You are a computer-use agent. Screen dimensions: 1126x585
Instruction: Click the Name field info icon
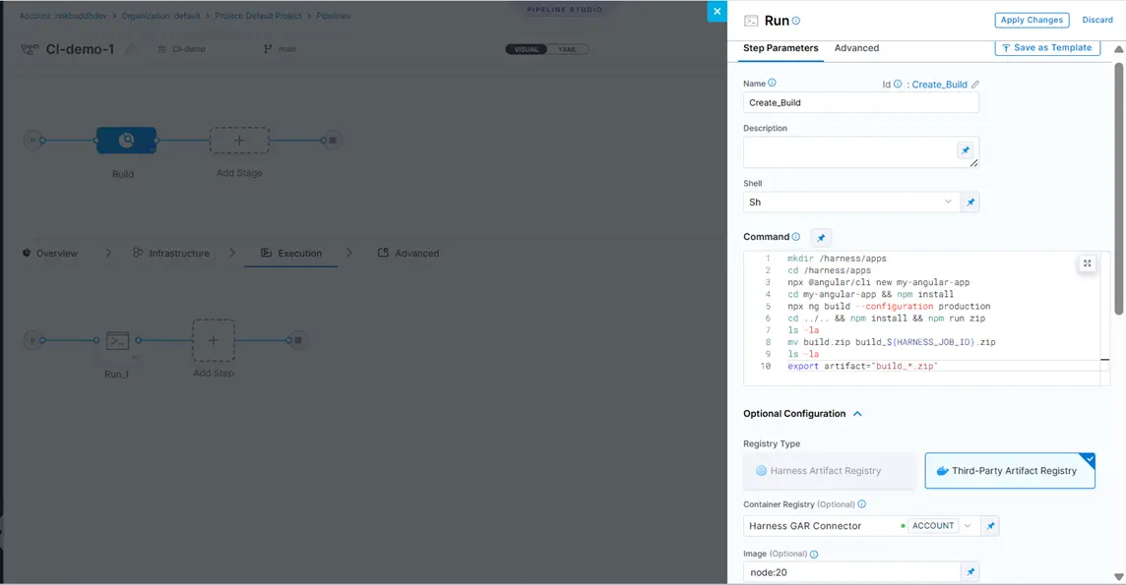click(772, 84)
